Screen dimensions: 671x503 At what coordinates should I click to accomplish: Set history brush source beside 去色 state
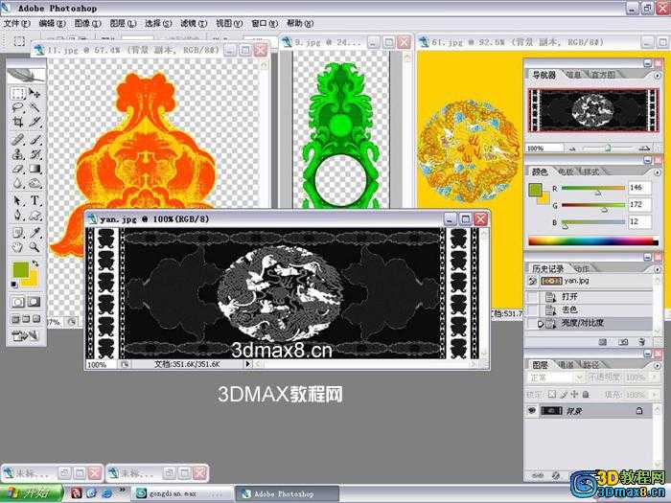click(x=532, y=309)
